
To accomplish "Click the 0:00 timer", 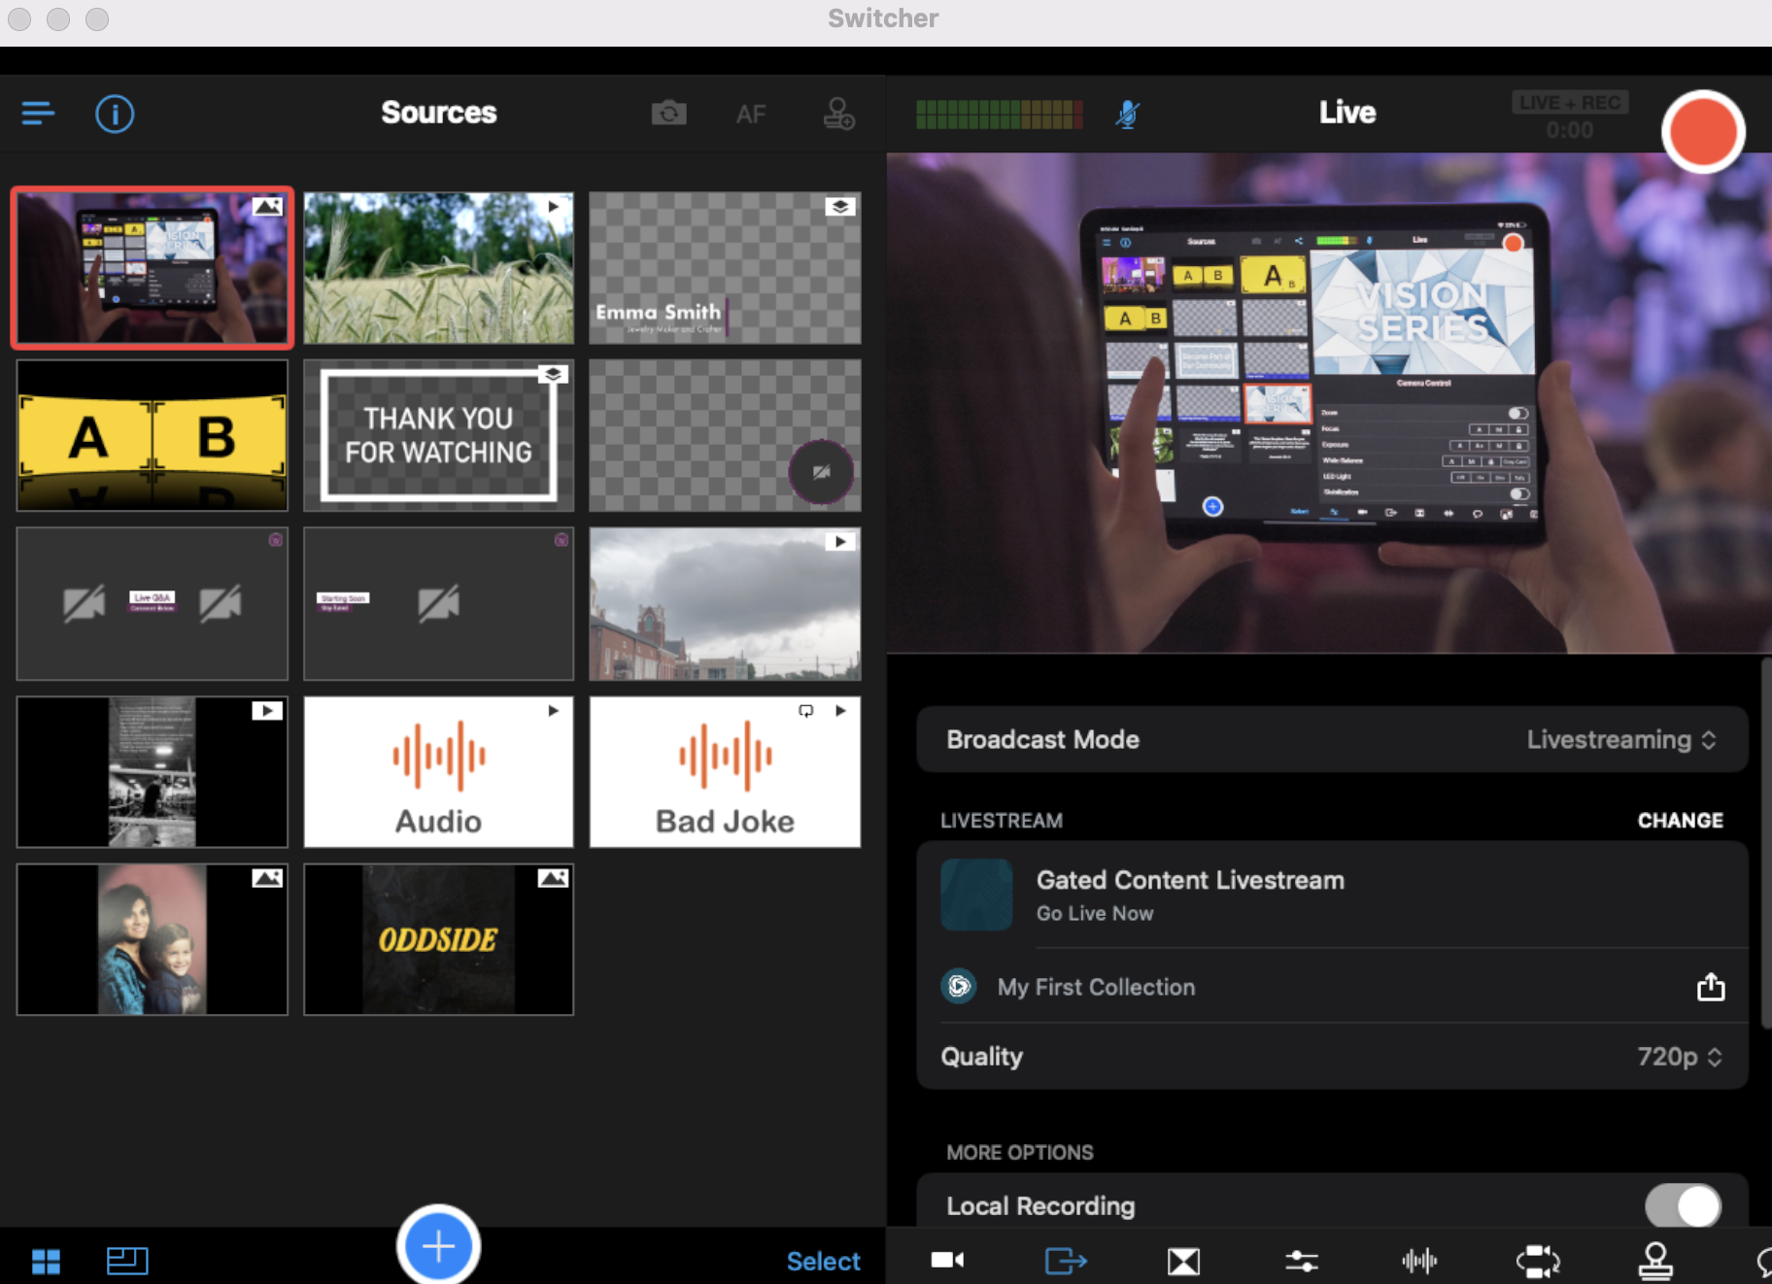I will pos(1570,130).
